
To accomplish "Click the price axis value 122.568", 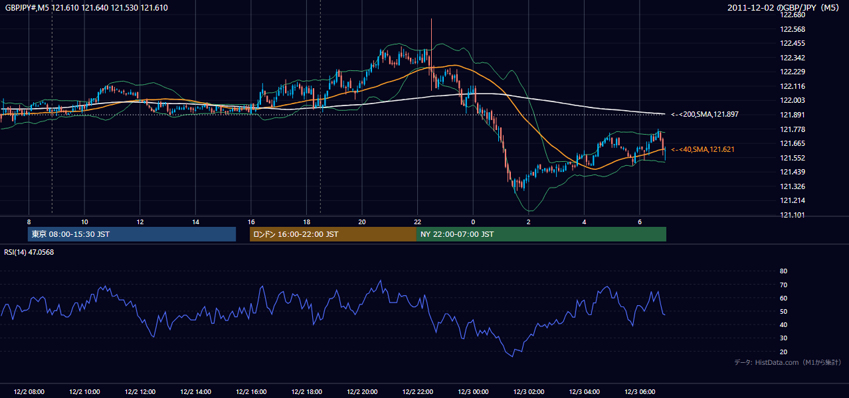I will (x=793, y=29).
